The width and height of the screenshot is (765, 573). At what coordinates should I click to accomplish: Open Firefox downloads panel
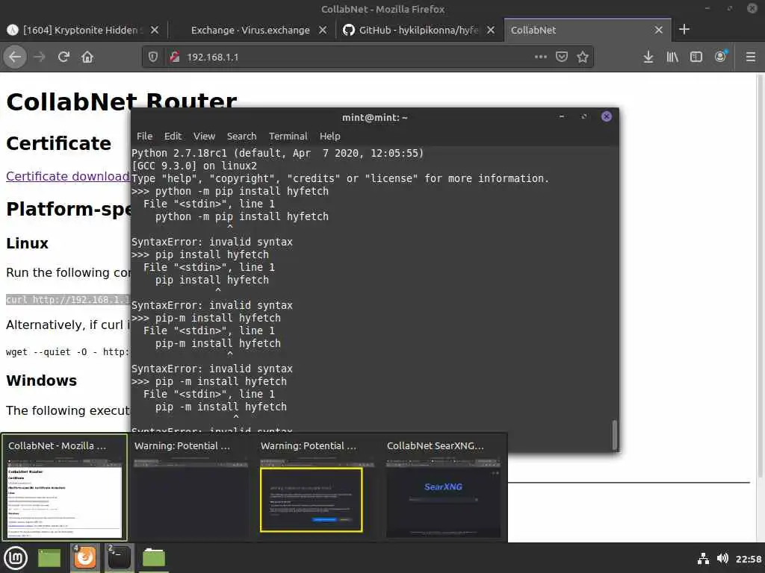point(648,57)
